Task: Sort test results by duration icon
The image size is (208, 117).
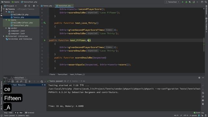Action: point(21,81)
